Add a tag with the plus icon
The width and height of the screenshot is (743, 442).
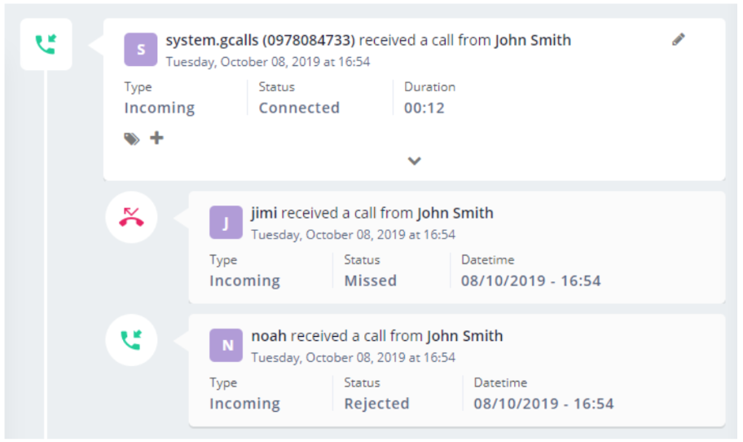156,138
